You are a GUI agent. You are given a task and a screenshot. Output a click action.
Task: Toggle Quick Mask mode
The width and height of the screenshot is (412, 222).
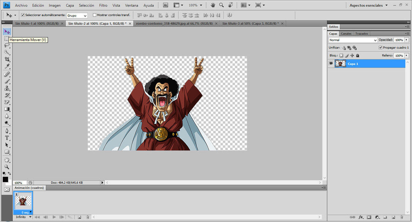(7, 190)
